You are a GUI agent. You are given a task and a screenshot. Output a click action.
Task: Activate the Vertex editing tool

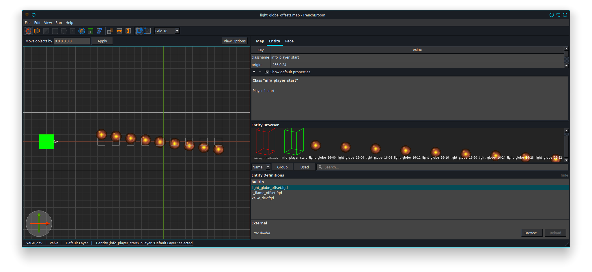coord(55,31)
